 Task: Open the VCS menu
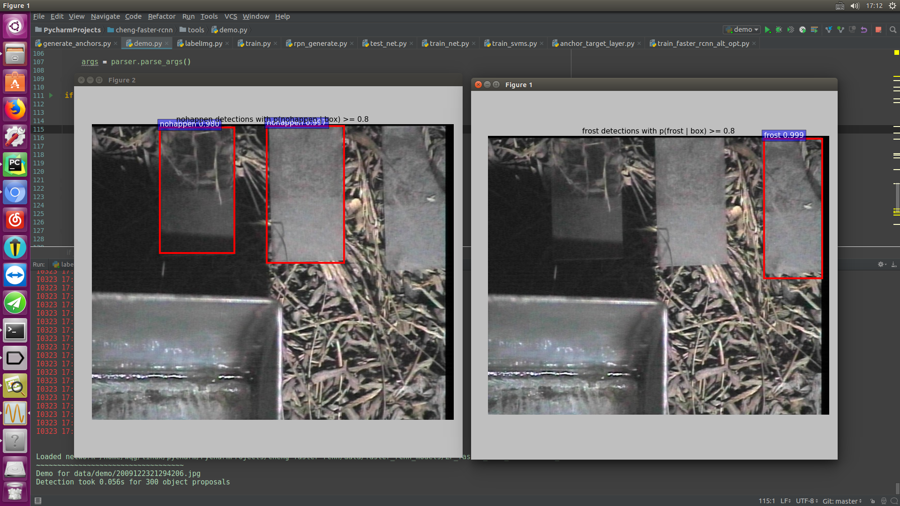[x=231, y=16]
